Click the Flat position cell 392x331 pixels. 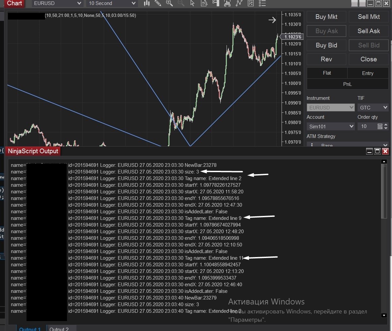click(x=327, y=73)
